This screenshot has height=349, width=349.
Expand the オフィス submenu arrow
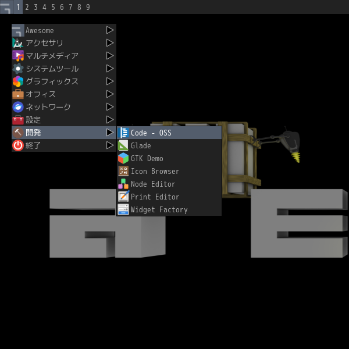point(110,94)
